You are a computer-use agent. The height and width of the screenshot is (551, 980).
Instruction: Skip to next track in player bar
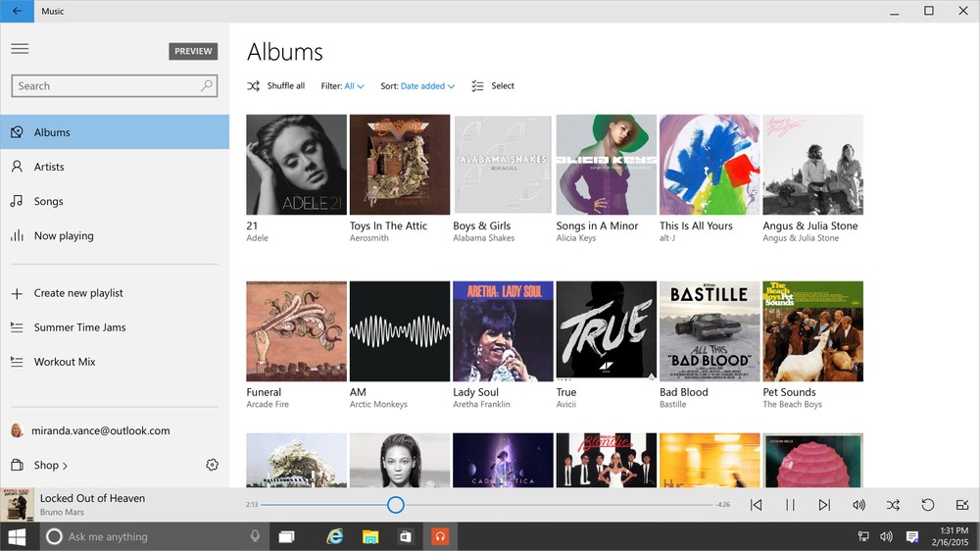pos(824,505)
